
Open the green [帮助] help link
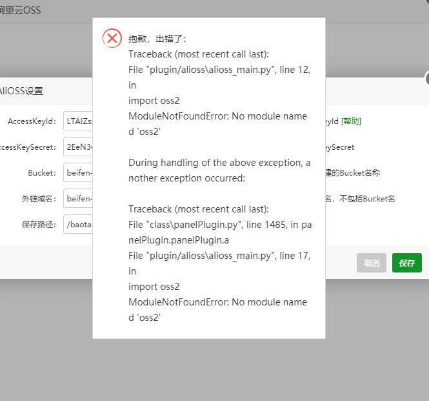[351, 121]
